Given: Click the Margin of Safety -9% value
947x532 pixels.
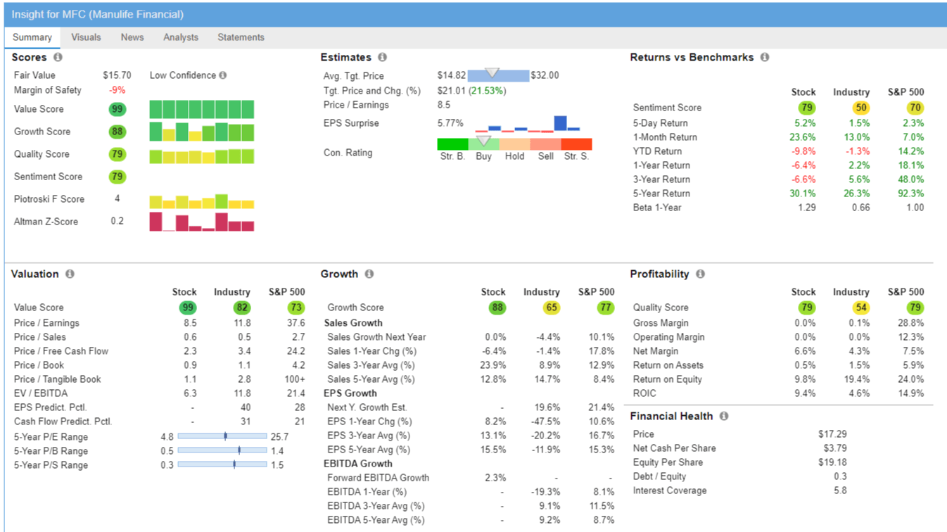Looking at the screenshot, I should tap(117, 90).
